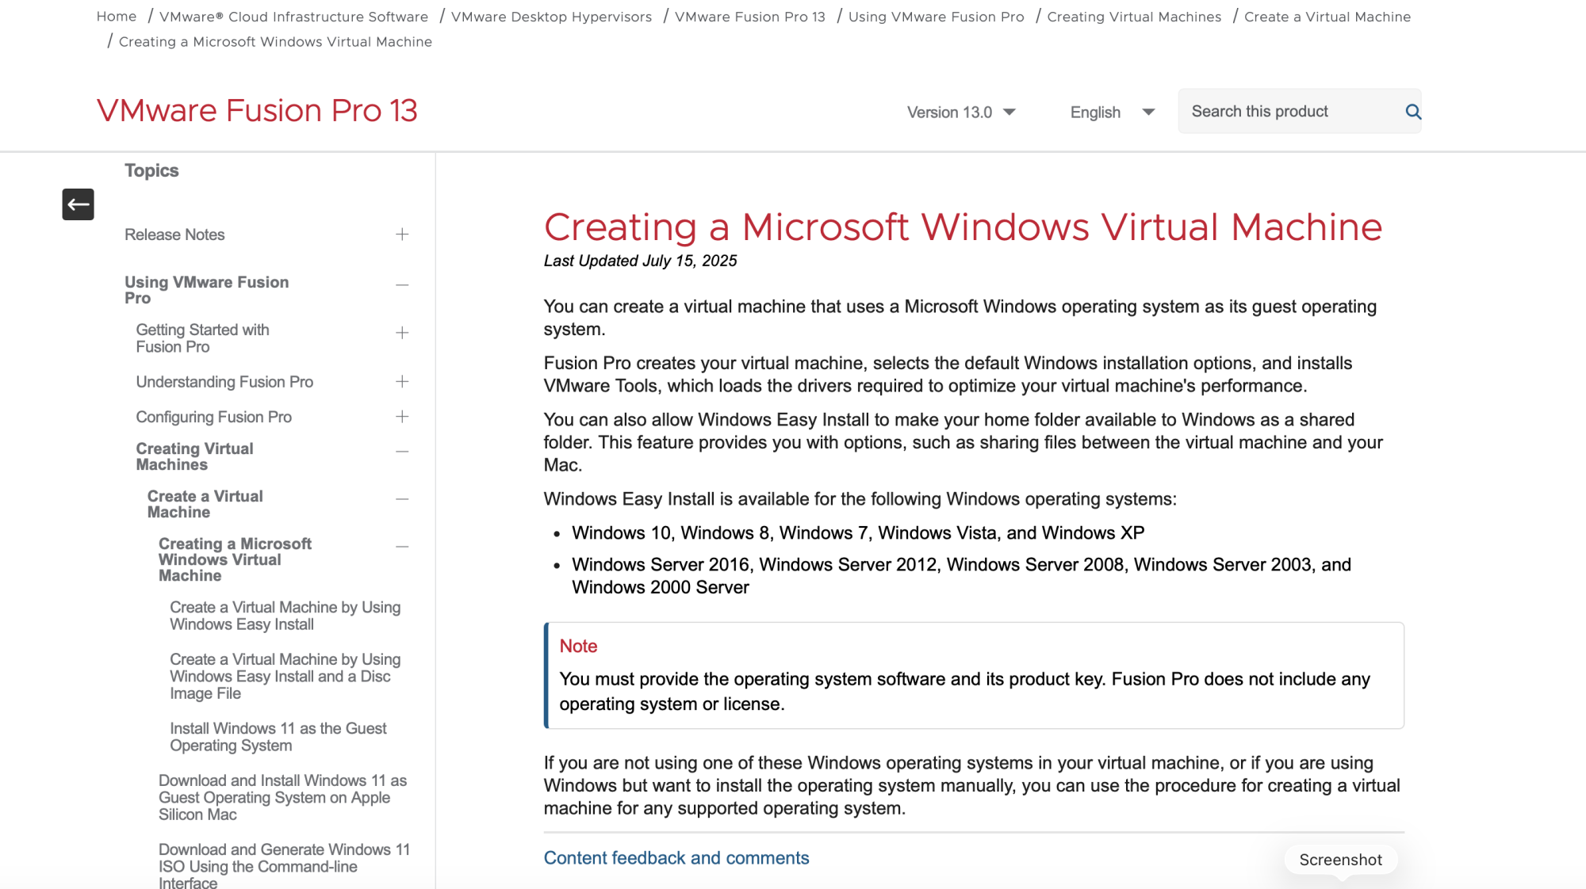Viewport: 1586px width, 889px height.
Task: Collapse sidebar with the back arrow icon
Action: [x=78, y=204]
